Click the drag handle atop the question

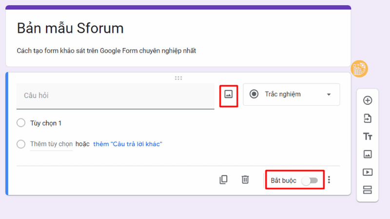click(x=178, y=78)
